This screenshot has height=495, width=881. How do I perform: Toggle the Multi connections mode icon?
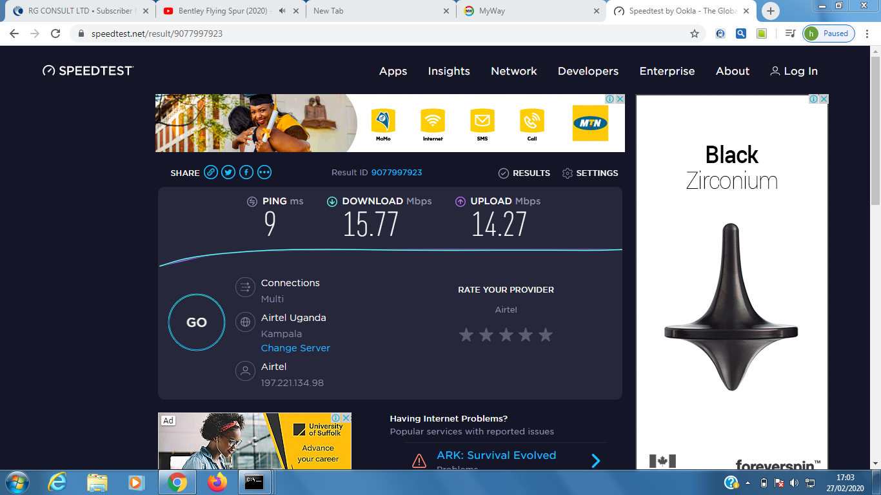point(245,287)
